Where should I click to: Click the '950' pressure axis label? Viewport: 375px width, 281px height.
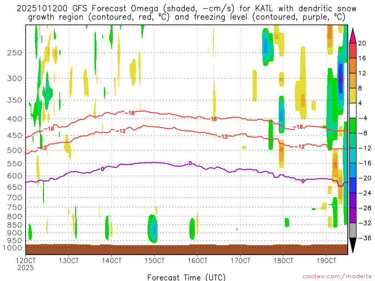click(x=15, y=241)
